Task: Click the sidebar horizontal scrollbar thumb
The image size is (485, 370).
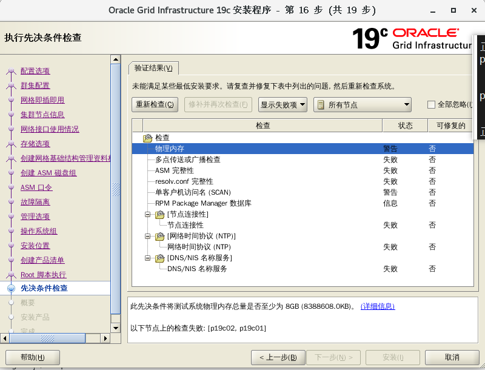Action: click(47, 338)
